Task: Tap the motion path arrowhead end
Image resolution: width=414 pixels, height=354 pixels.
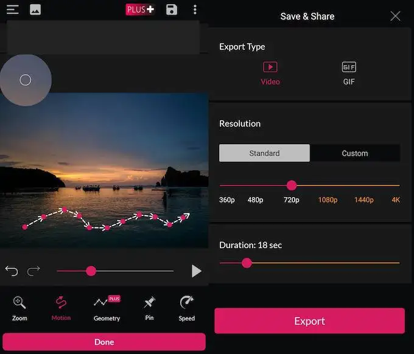Action: pyautogui.click(x=187, y=216)
